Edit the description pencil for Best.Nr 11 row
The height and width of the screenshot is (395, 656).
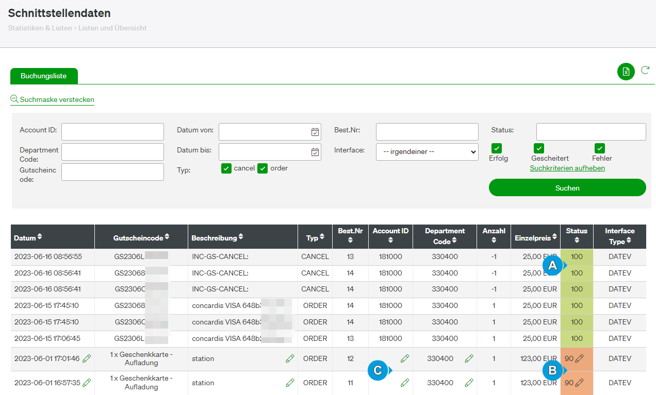click(x=290, y=383)
